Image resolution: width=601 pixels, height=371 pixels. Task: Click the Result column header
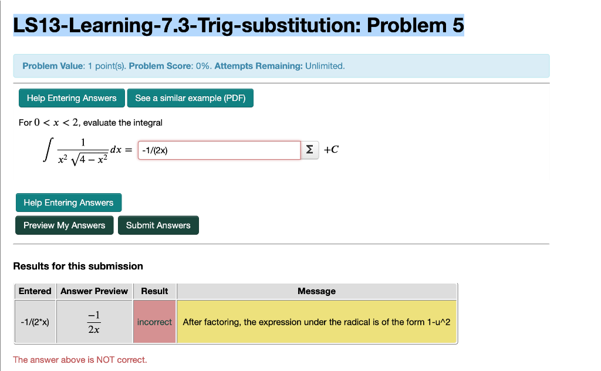pyautogui.click(x=154, y=291)
